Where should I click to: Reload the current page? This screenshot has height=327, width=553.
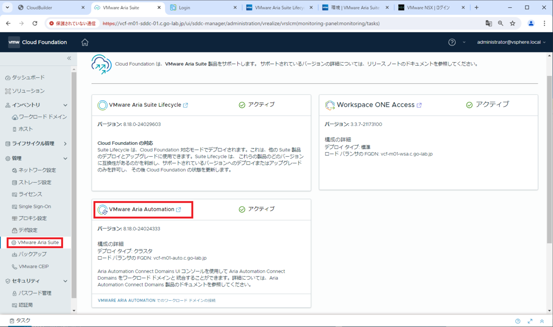(x=35, y=23)
